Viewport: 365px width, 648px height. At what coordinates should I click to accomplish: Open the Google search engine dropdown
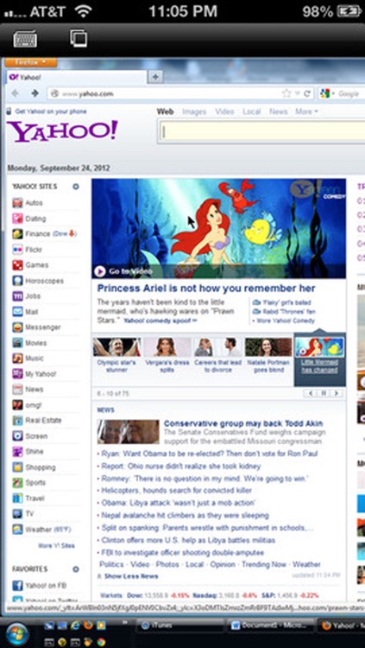[329, 94]
